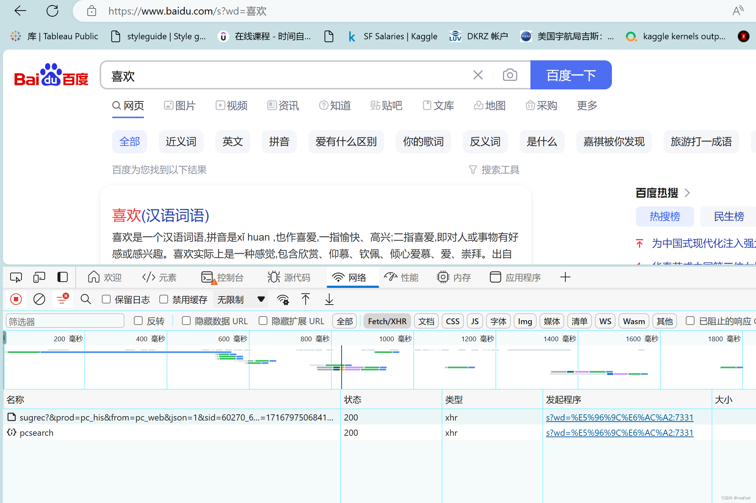756x503 pixels.
Task: Open the 视频 search tab
Action: tap(231, 105)
